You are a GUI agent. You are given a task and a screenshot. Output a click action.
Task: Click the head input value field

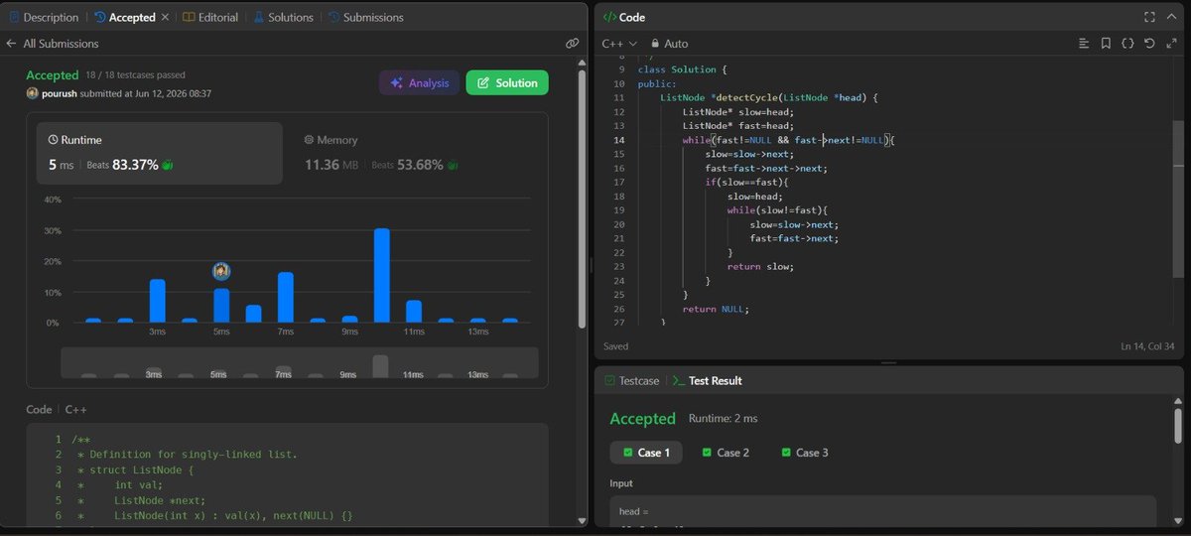click(882, 513)
